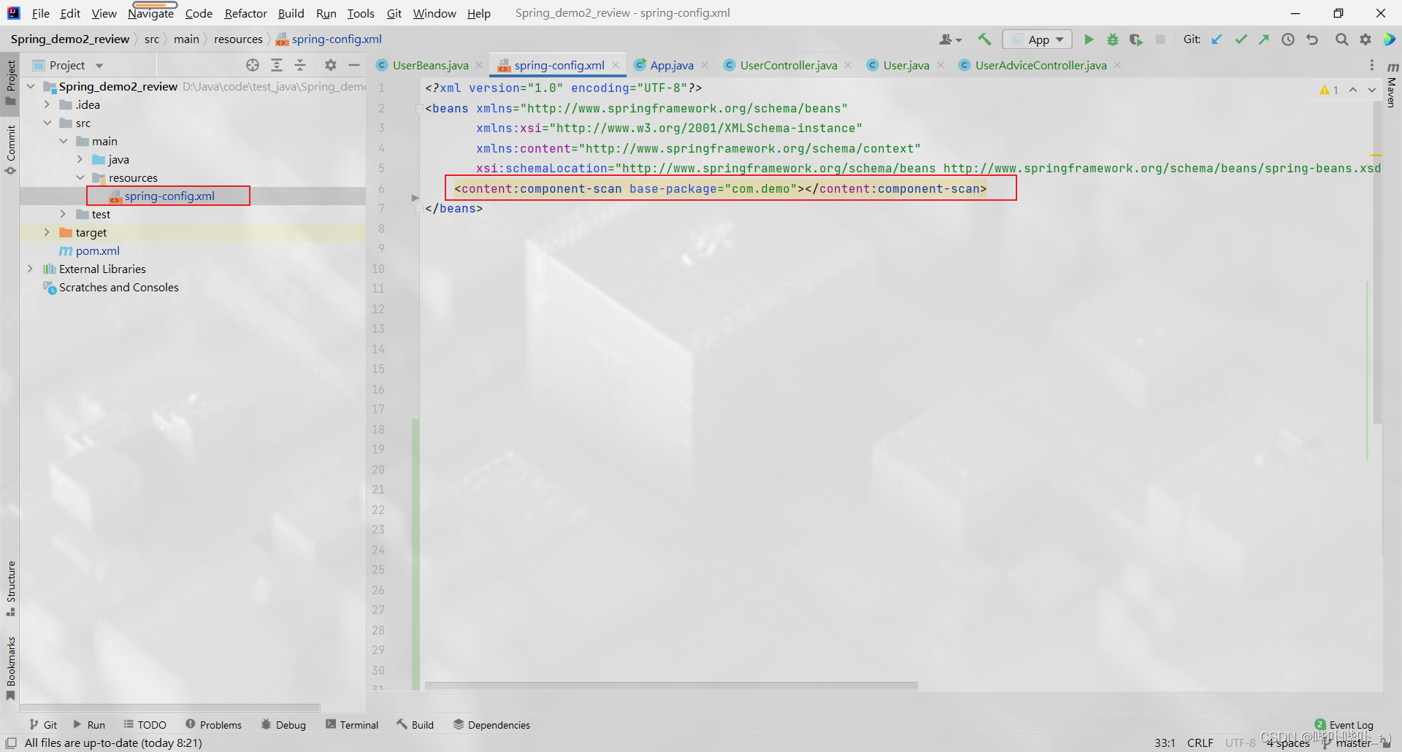
Task: Open the Navigate menu
Action: tap(151, 13)
